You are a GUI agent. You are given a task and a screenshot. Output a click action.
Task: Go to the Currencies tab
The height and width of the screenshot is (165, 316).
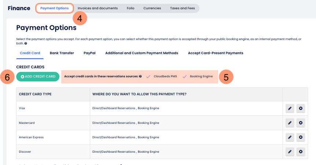click(152, 8)
